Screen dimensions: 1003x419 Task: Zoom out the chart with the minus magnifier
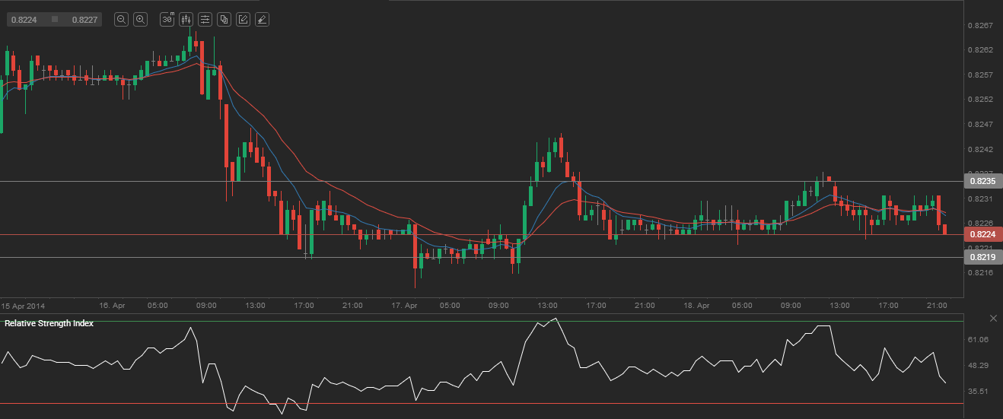point(121,20)
